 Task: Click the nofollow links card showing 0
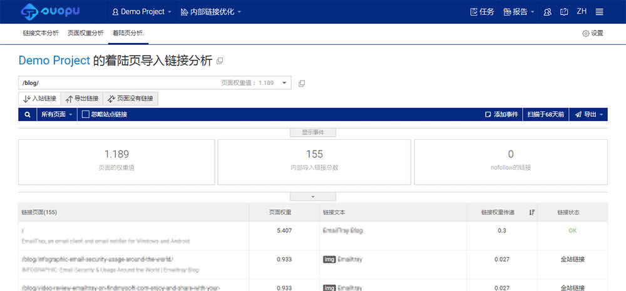click(511, 162)
